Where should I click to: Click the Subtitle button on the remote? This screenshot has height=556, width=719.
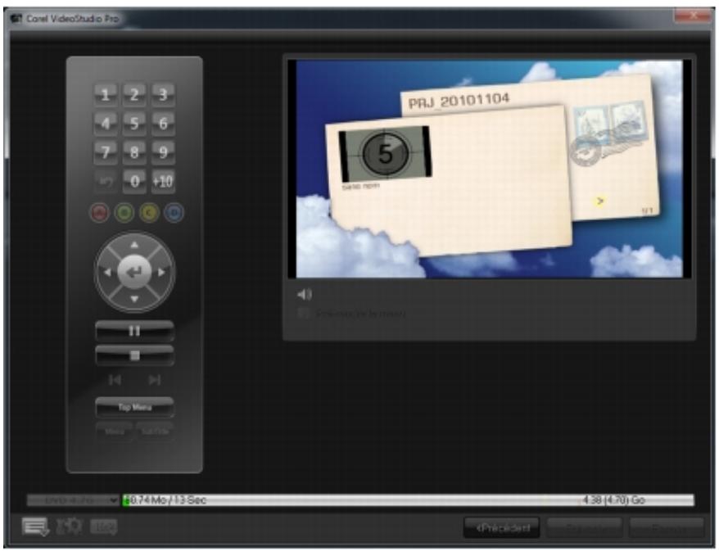pyautogui.click(x=155, y=432)
